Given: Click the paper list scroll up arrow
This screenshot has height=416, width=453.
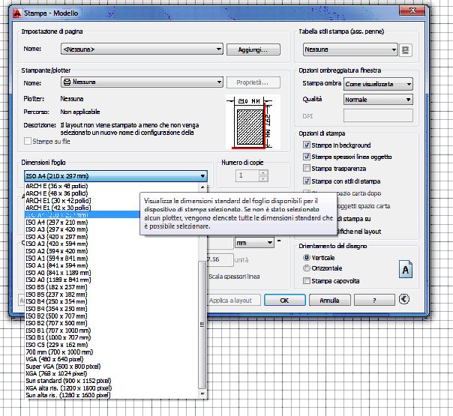Looking at the screenshot, I should coord(202,187).
